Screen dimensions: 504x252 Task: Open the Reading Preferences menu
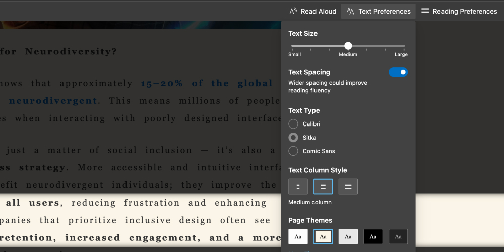(x=459, y=11)
